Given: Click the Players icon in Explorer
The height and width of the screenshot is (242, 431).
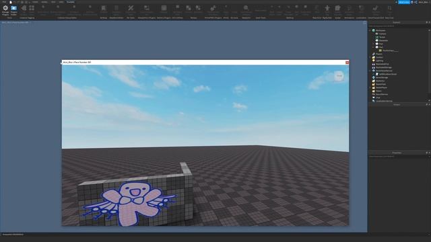Looking at the screenshot, I should tap(374, 54).
